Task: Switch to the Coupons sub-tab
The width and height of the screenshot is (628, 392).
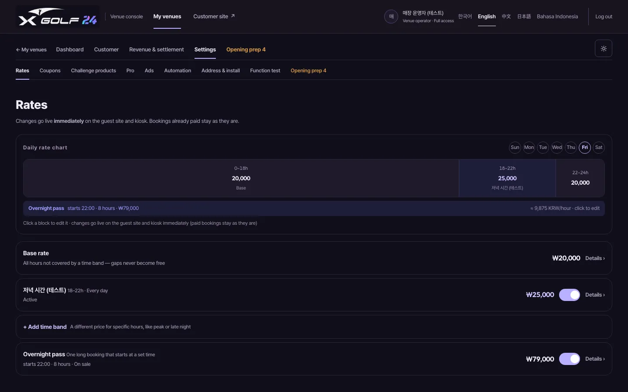Action: click(50, 71)
